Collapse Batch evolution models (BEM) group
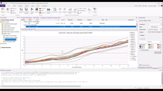Viewport: 163px width, 91px height. 23,22
